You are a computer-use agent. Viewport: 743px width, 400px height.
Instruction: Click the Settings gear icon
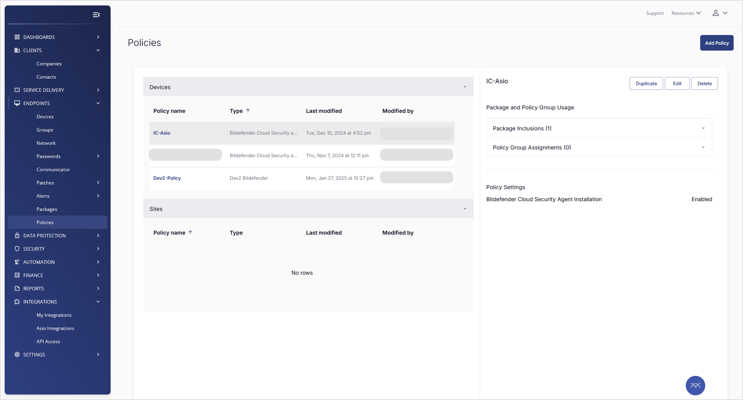point(17,354)
